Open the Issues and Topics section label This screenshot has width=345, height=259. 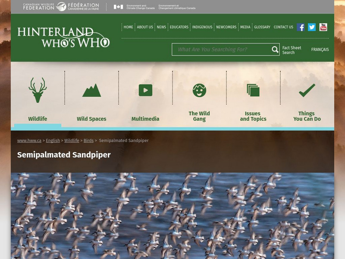pyautogui.click(x=253, y=116)
